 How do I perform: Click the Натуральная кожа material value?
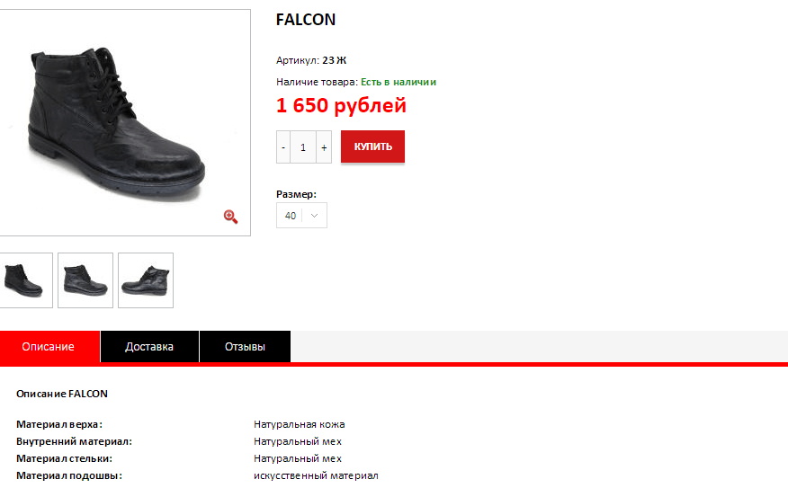pyautogui.click(x=300, y=424)
